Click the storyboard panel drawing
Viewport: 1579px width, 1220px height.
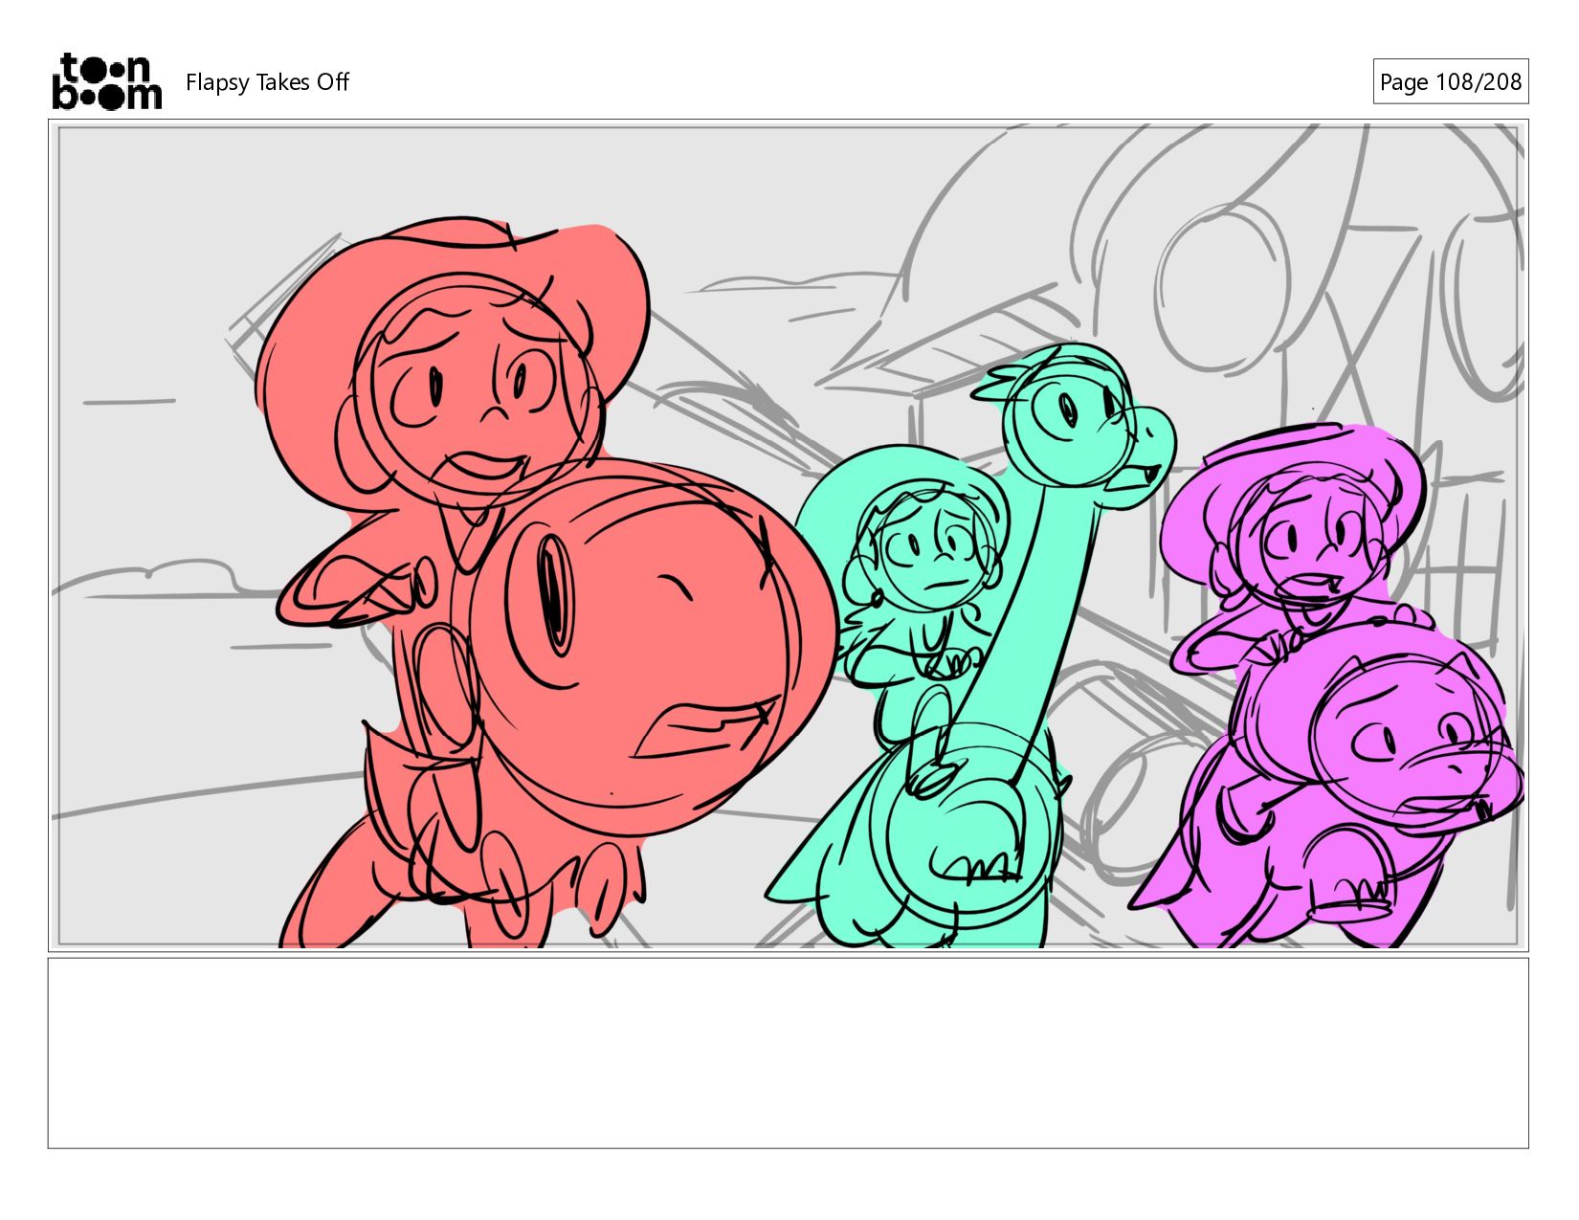click(x=789, y=536)
